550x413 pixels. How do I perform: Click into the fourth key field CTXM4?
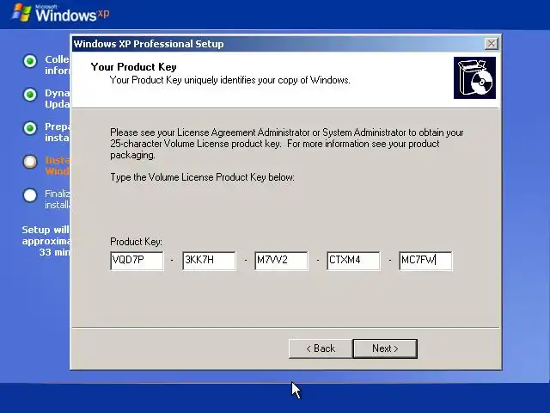point(353,260)
